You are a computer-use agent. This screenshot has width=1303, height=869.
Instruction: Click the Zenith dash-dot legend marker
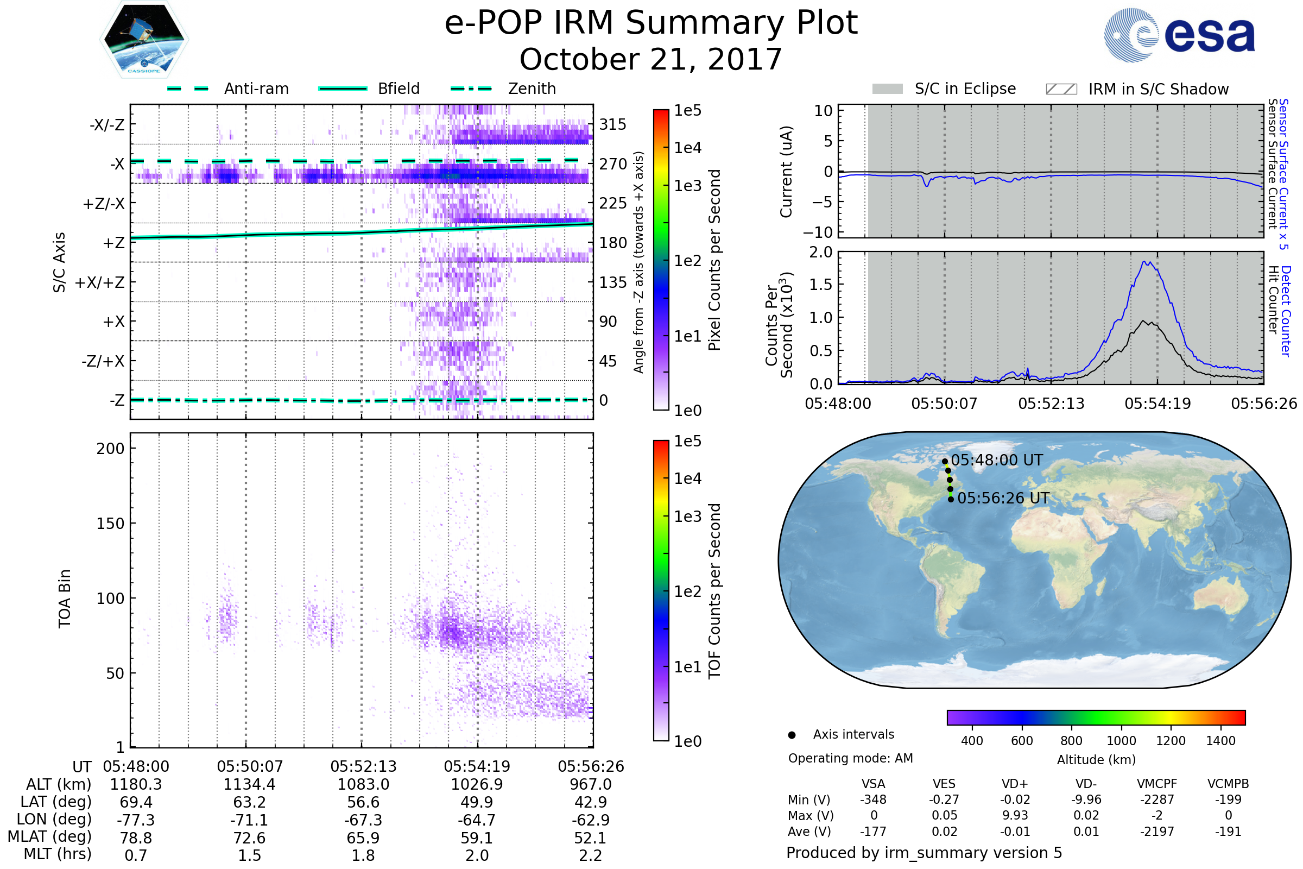point(471,89)
